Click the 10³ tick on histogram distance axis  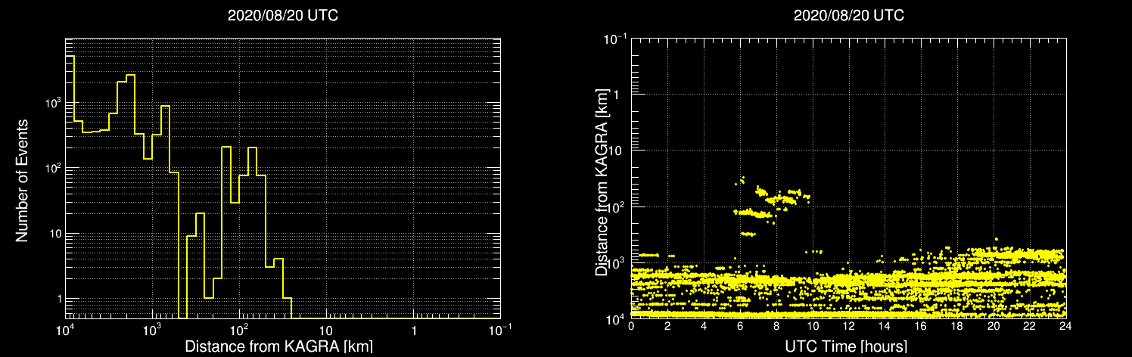(152, 330)
